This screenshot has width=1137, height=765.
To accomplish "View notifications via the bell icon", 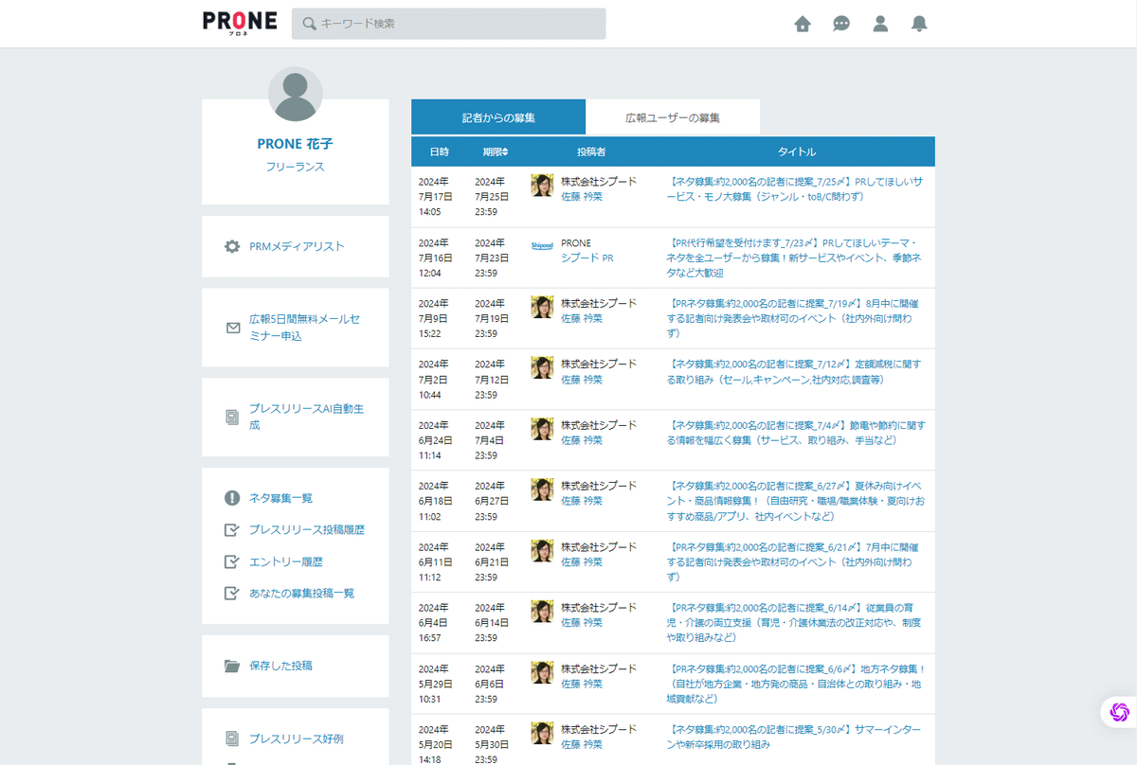I will click(918, 24).
